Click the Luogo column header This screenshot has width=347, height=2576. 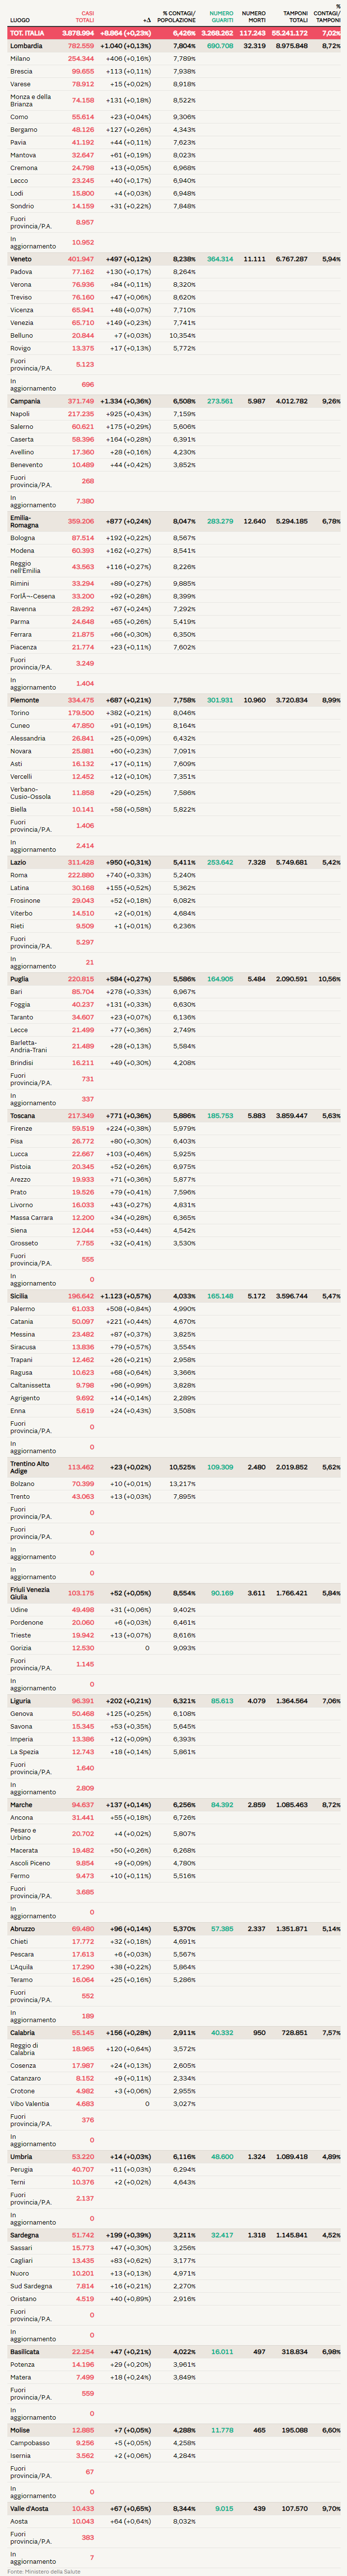(x=20, y=20)
